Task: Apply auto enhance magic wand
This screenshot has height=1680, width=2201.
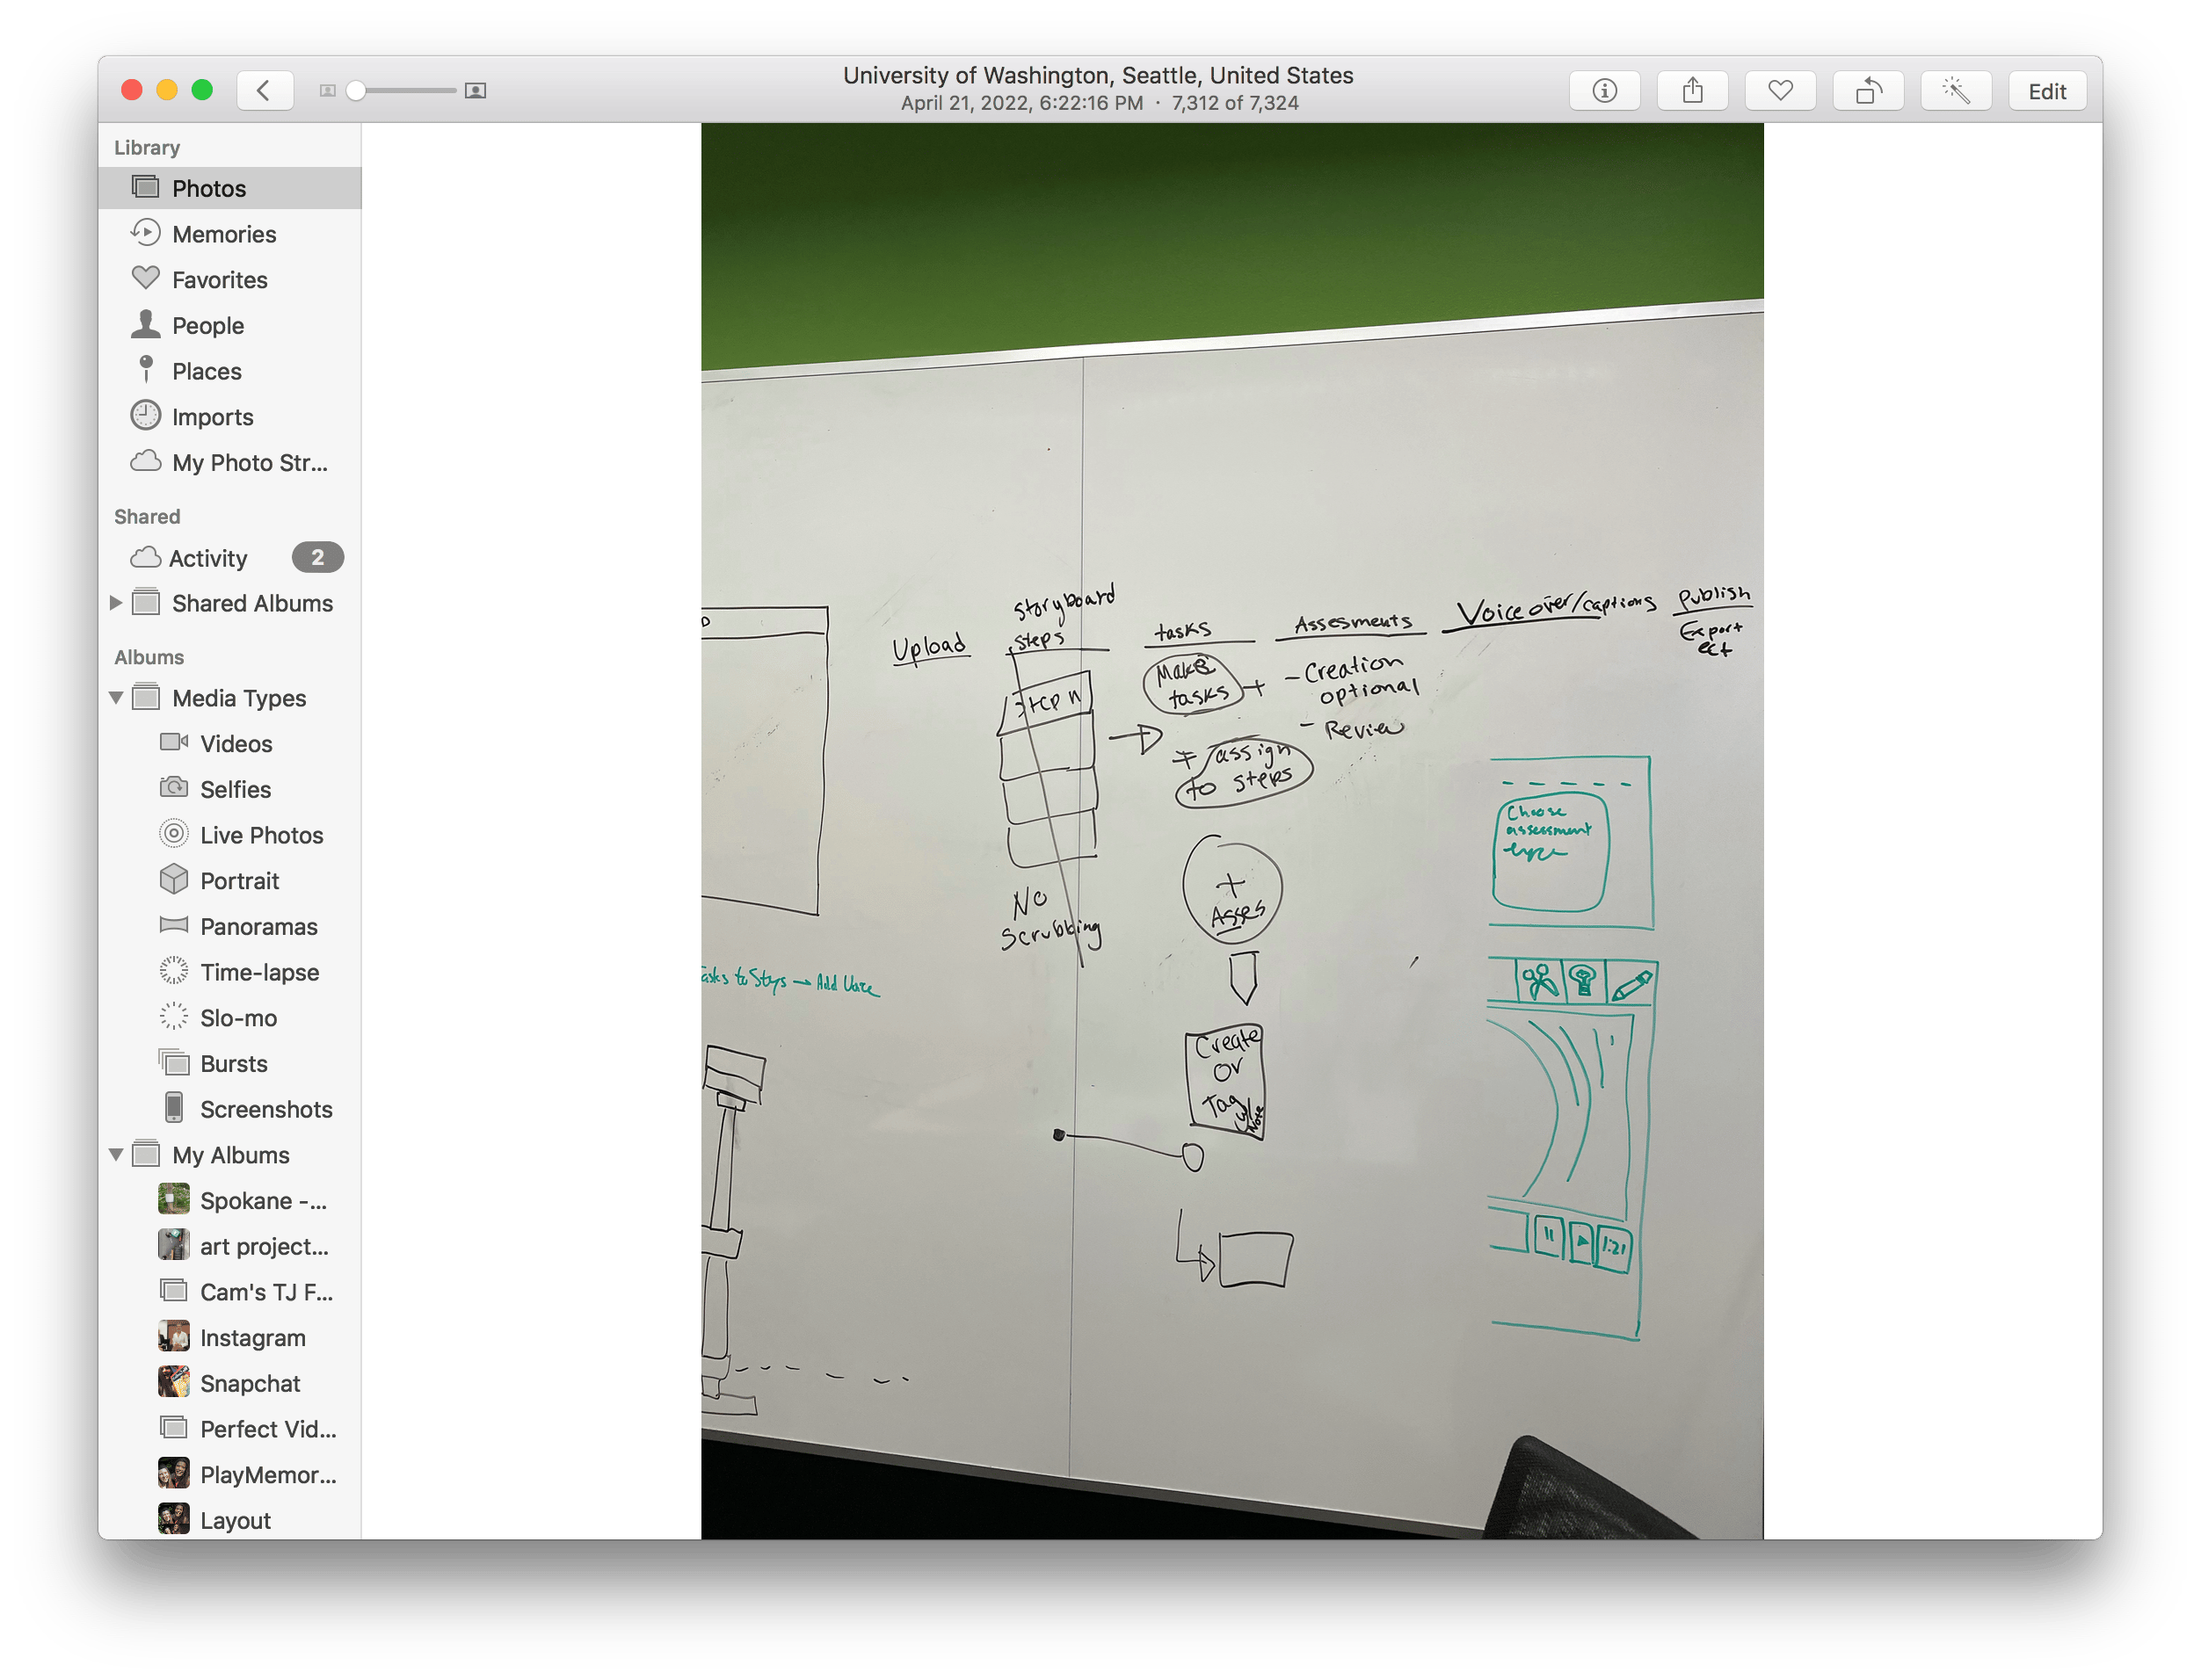Action: [1956, 91]
